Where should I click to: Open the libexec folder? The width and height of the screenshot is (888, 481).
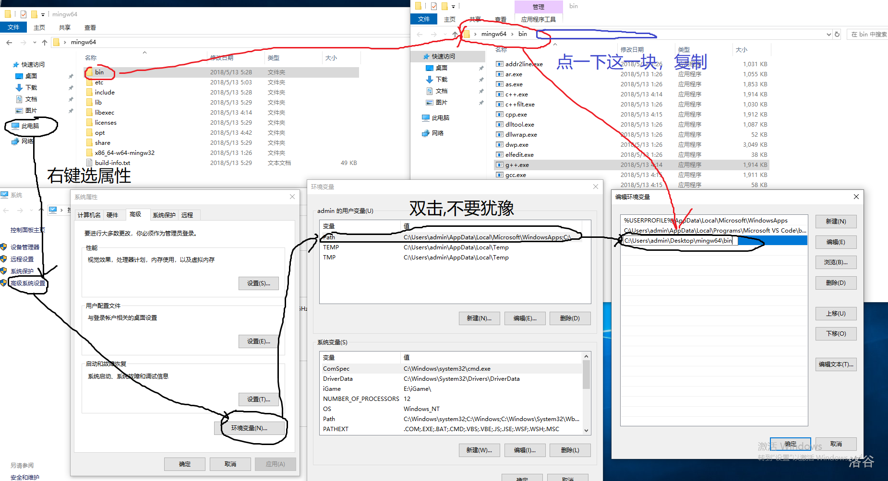tap(104, 113)
